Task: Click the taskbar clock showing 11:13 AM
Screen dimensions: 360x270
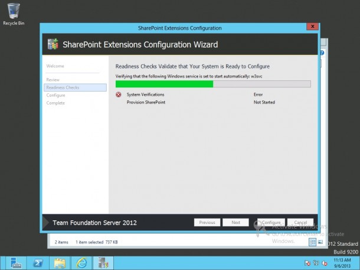Action: [x=342, y=263]
